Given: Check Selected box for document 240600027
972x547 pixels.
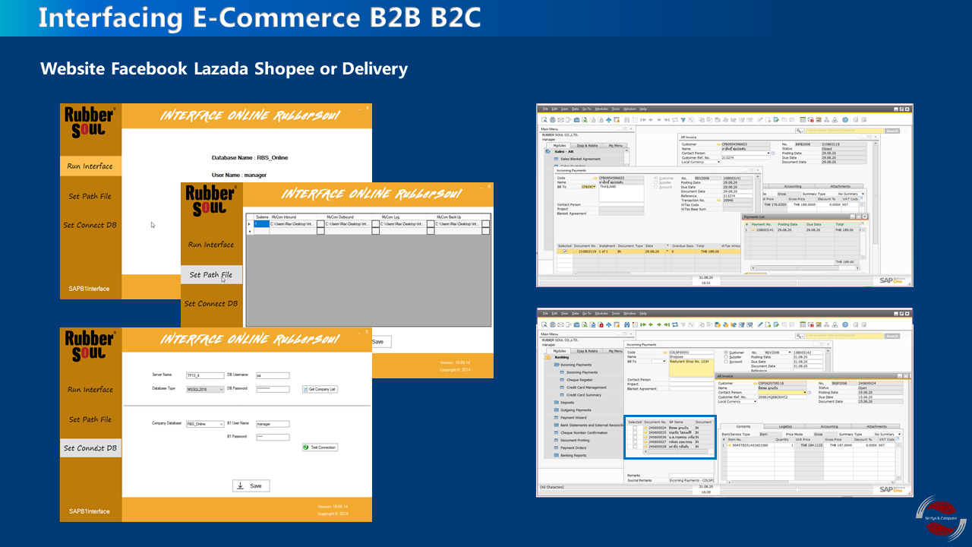Looking at the screenshot, I should [635, 442].
